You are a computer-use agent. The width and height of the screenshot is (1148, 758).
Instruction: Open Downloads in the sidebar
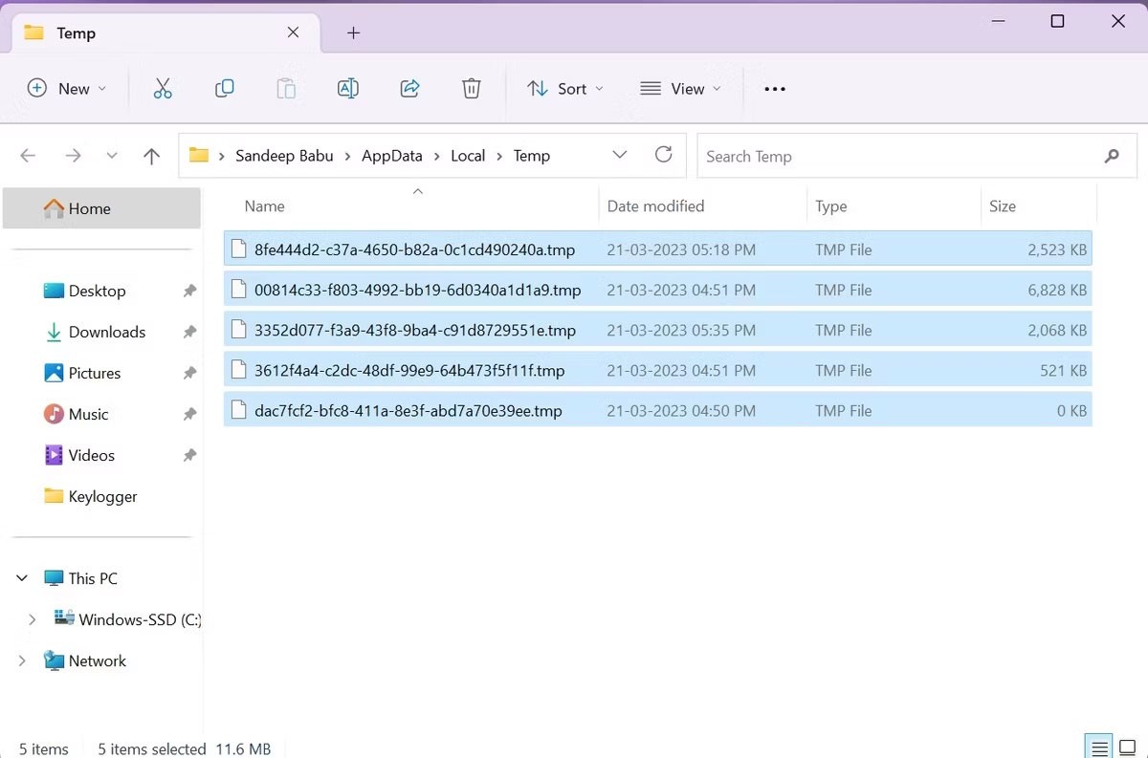click(x=106, y=332)
